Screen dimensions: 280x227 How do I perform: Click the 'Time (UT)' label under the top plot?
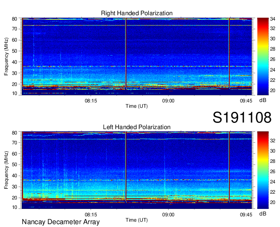pos(137,106)
